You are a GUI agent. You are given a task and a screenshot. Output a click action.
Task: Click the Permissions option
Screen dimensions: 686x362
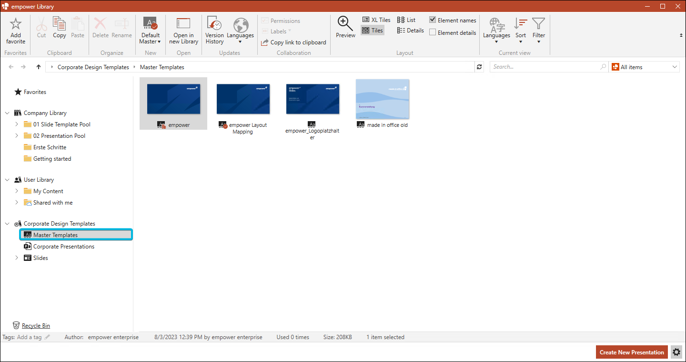pyautogui.click(x=281, y=21)
